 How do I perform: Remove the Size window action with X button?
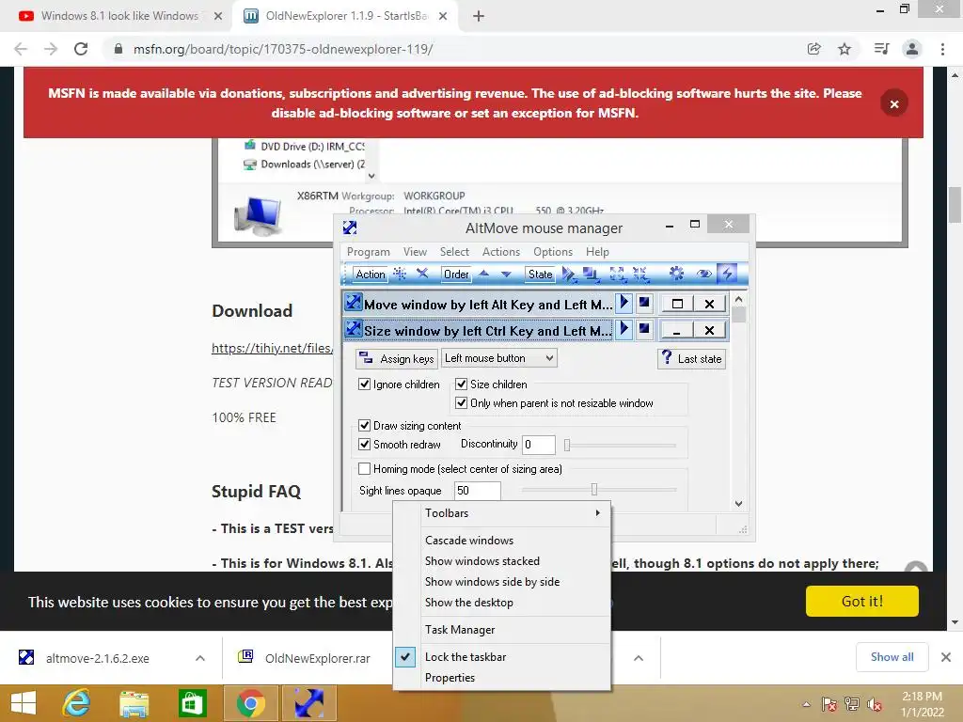(x=709, y=330)
